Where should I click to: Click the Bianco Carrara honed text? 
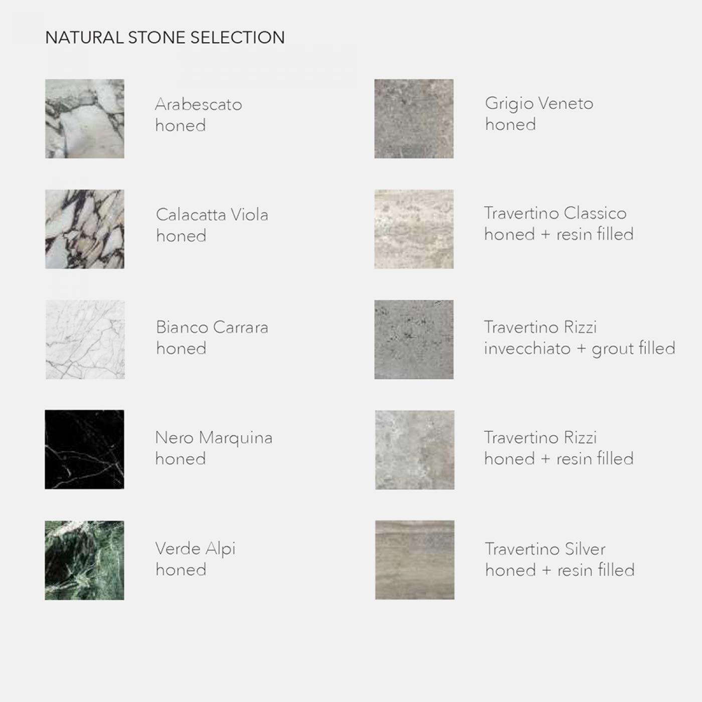pyautogui.click(x=212, y=337)
